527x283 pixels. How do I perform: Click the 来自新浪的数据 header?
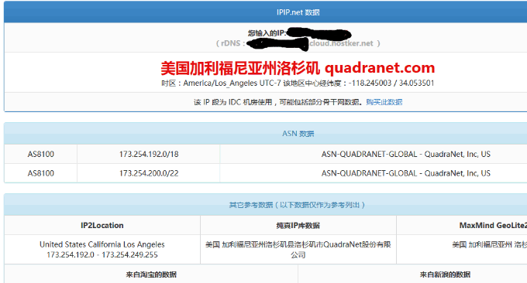pyautogui.click(x=445, y=274)
